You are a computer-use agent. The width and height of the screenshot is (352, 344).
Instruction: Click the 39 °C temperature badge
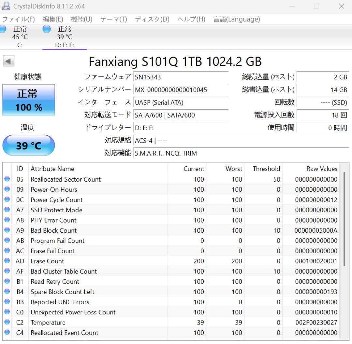pos(28,145)
